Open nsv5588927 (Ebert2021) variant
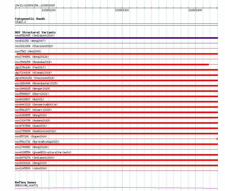 32,94
